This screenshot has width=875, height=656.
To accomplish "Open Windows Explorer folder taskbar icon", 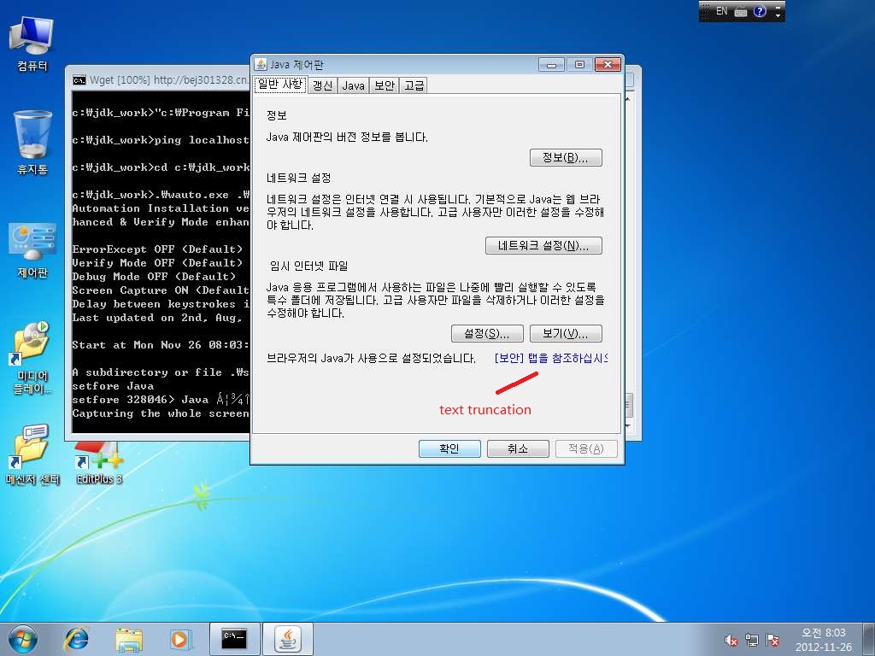I will [129, 638].
